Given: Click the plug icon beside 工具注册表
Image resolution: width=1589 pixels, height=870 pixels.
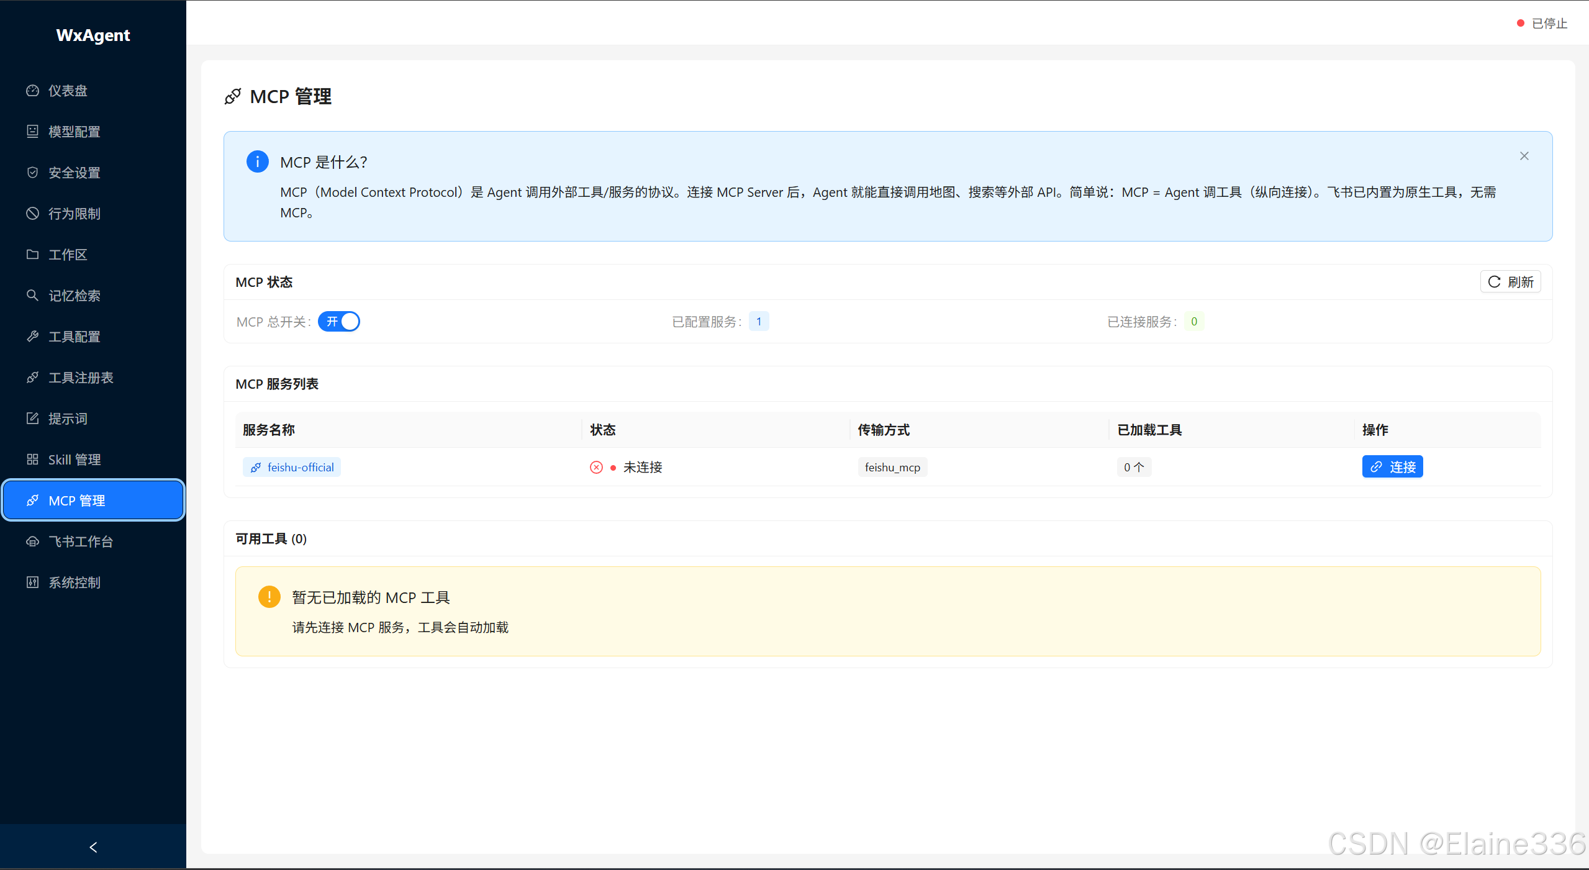Looking at the screenshot, I should point(32,378).
